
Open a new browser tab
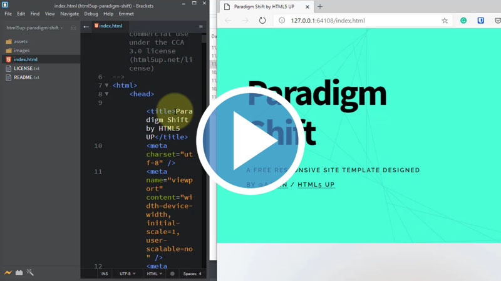[320, 7]
